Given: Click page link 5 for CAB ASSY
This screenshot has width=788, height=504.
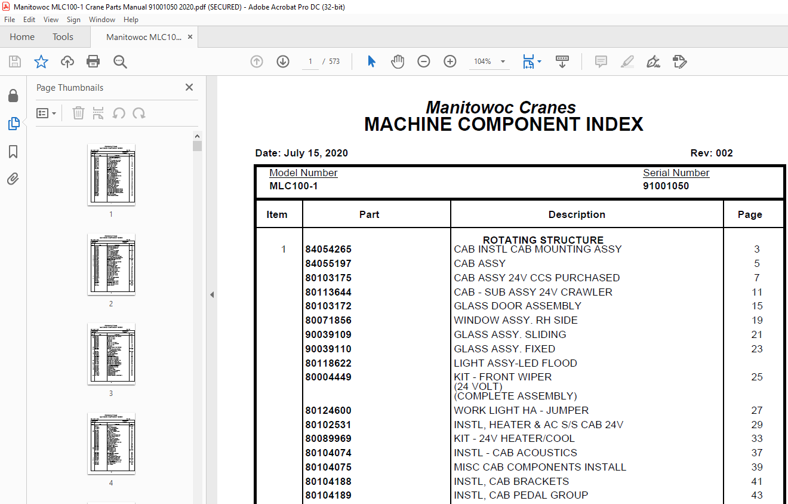Looking at the screenshot, I should (x=756, y=264).
